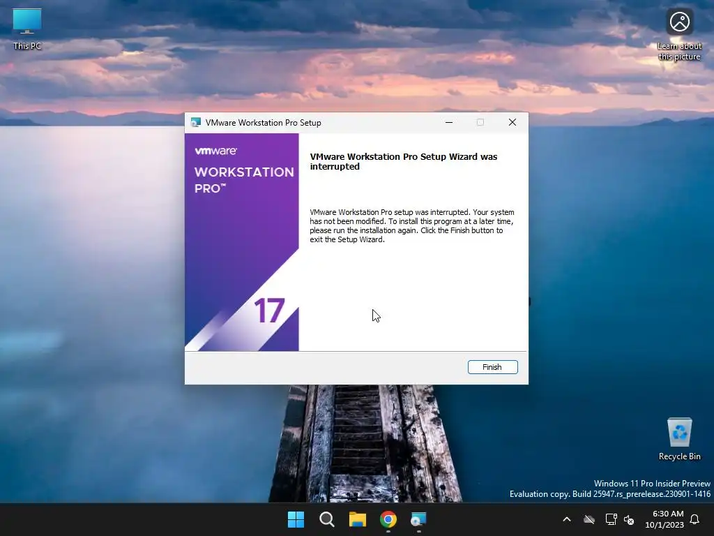This screenshot has width=714, height=536.
Task: Open Google Chrome from taskbar
Action: pyautogui.click(x=388, y=519)
